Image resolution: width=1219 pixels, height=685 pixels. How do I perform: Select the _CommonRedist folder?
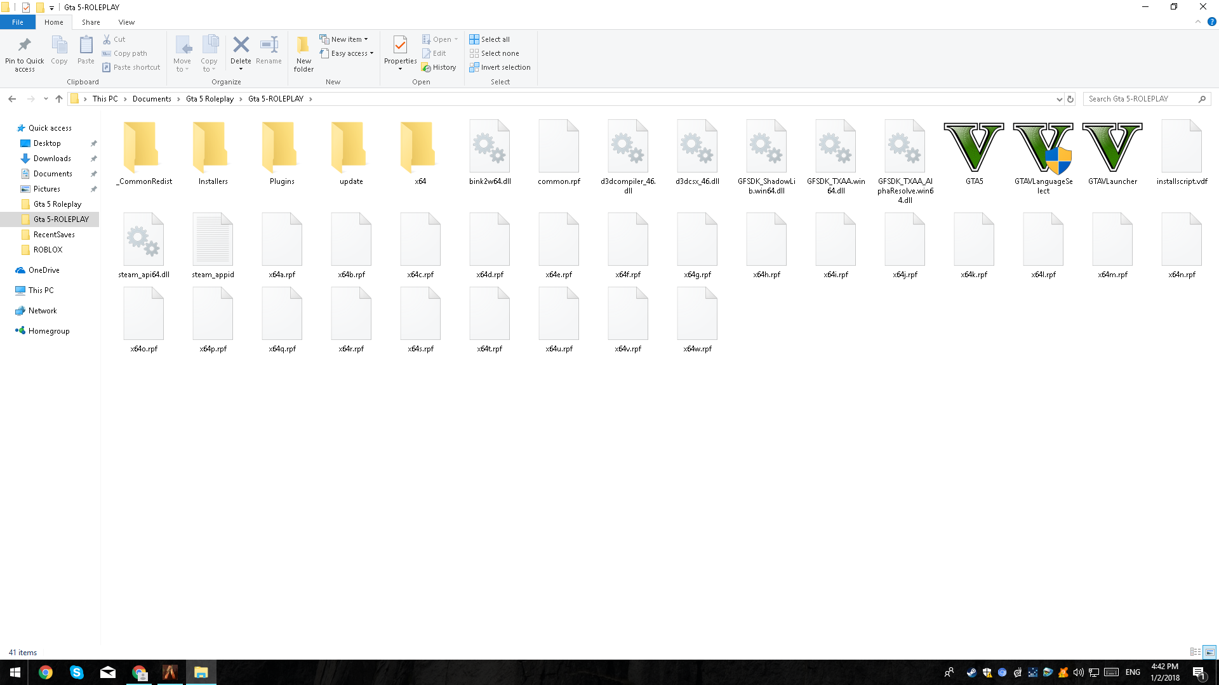143,152
